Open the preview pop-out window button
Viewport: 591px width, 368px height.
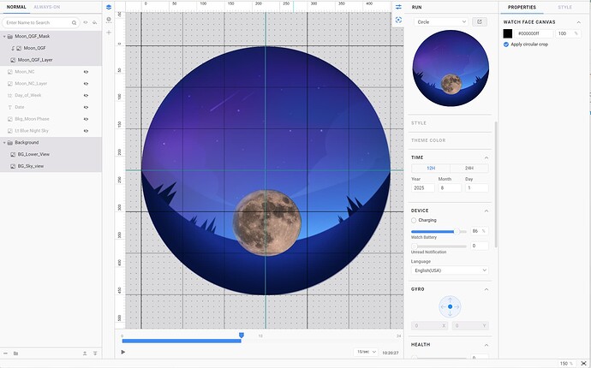pyautogui.click(x=480, y=22)
